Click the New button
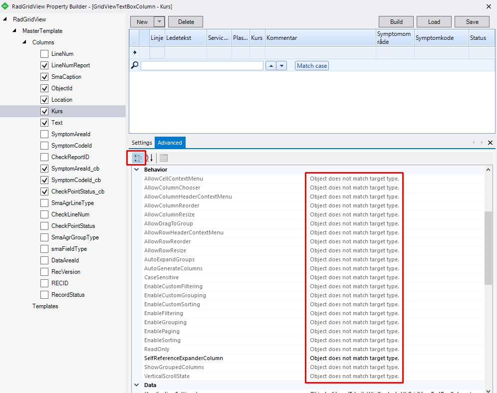This screenshot has width=497, height=393. point(142,21)
